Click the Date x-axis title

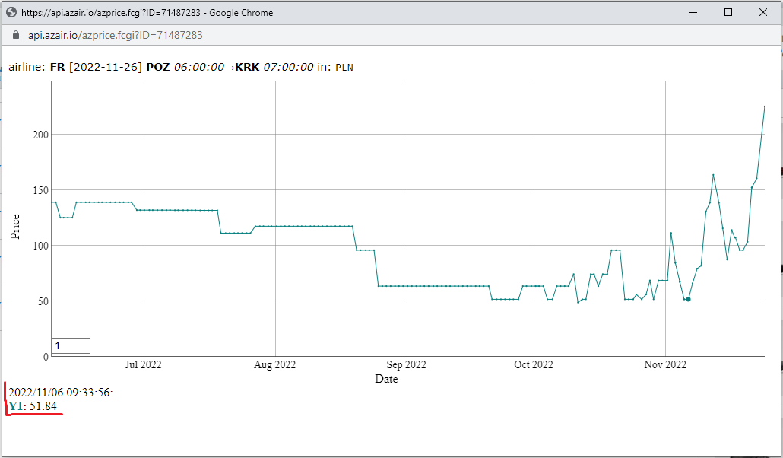pos(386,379)
